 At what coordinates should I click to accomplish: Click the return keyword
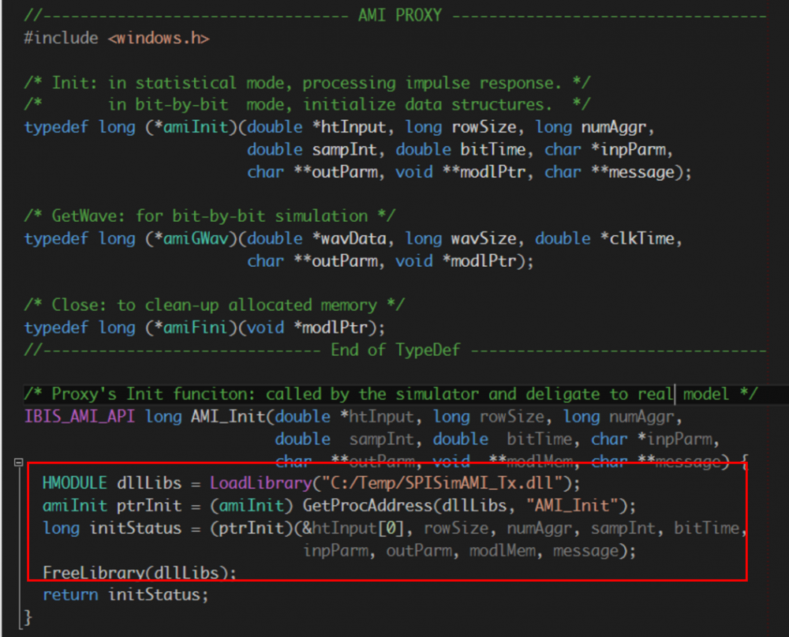pos(65,594)
